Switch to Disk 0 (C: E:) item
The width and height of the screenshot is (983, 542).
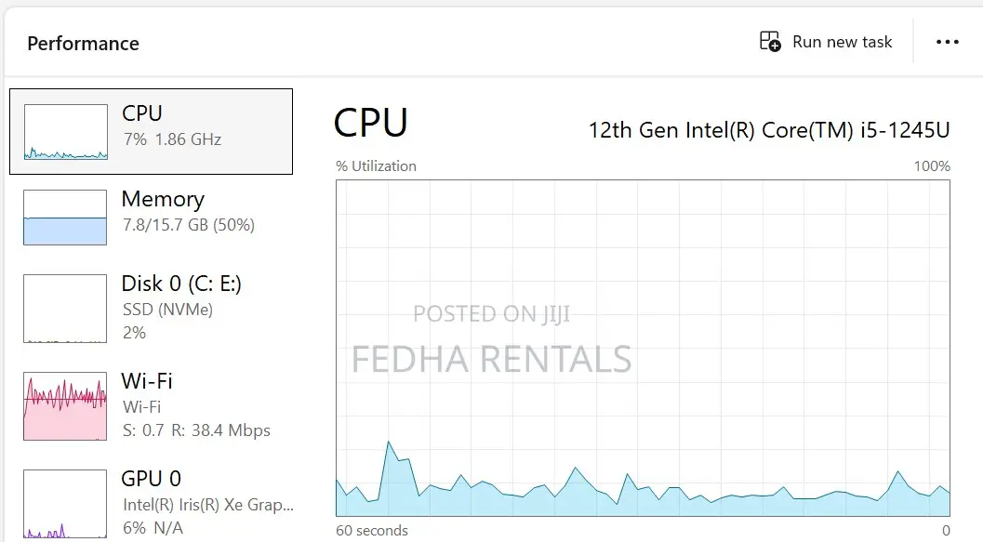tap(151, 309)
